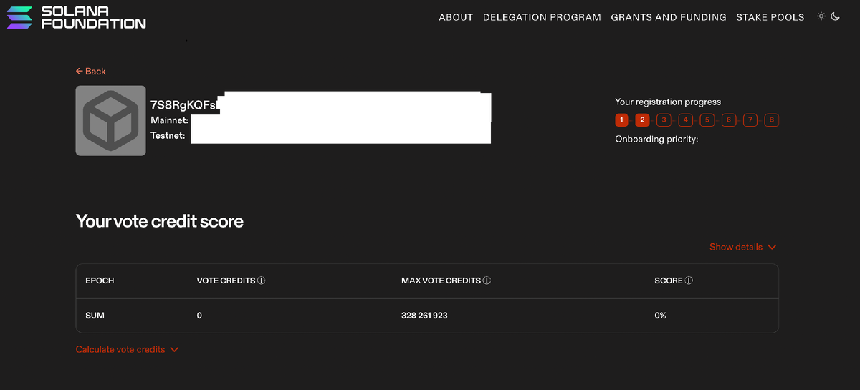
Task: Click the max vote credits value 328 261 923
Action: (x=424, y=316)
